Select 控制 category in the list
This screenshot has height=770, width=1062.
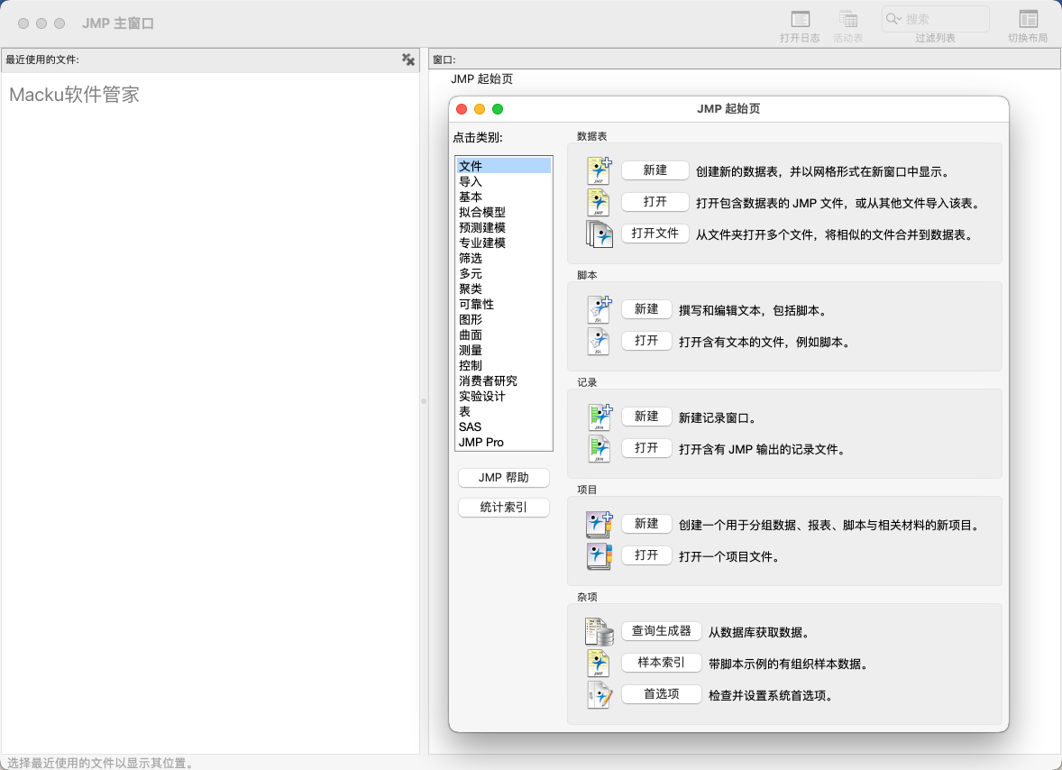point(504,366)
